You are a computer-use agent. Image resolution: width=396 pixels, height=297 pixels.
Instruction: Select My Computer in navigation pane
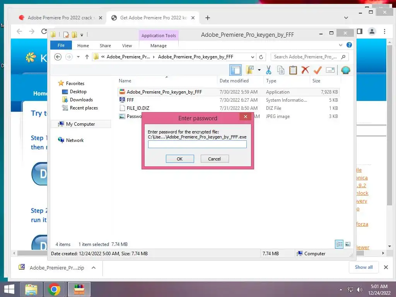click(80, 124)
